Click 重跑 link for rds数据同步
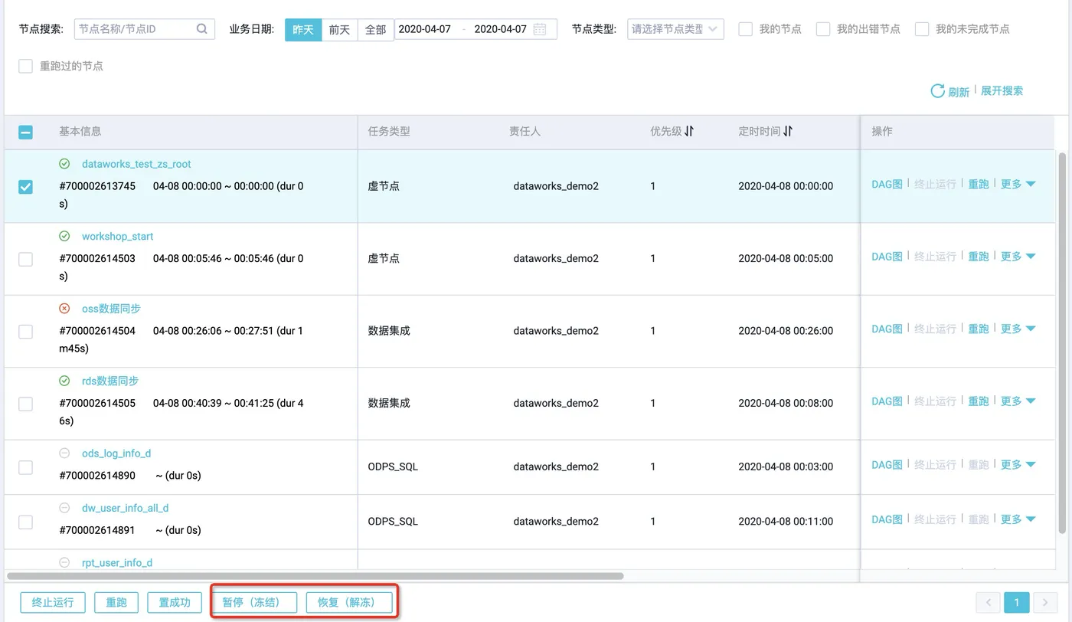 [979, 401]
